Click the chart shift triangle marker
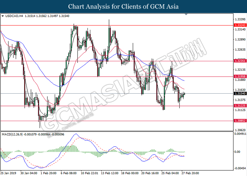 click(186, 14)
